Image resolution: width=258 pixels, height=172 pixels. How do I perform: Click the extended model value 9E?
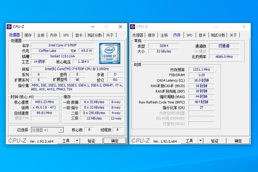point(77,80)
